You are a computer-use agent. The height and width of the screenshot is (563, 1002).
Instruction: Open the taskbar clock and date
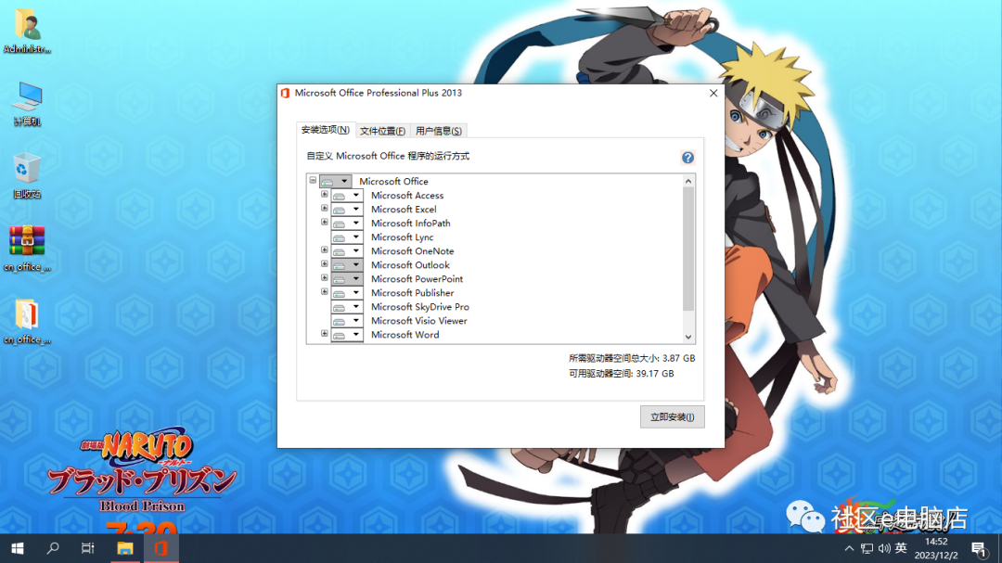(x=936, y=548)
